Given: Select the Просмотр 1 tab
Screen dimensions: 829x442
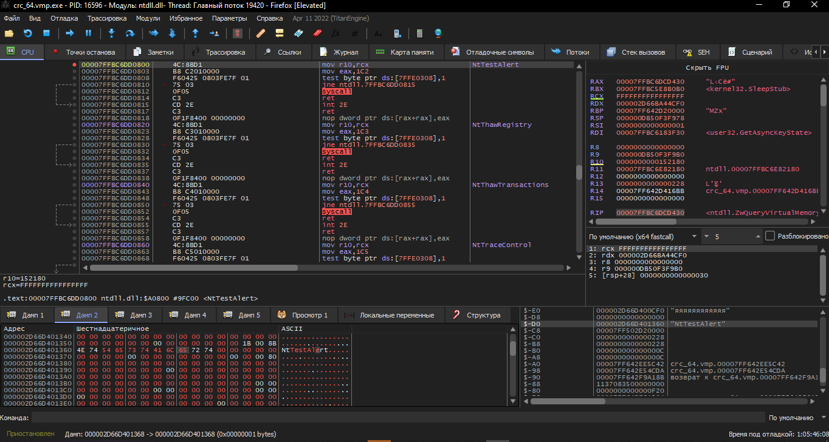Looking at the screenshot, I should [303, 315].
